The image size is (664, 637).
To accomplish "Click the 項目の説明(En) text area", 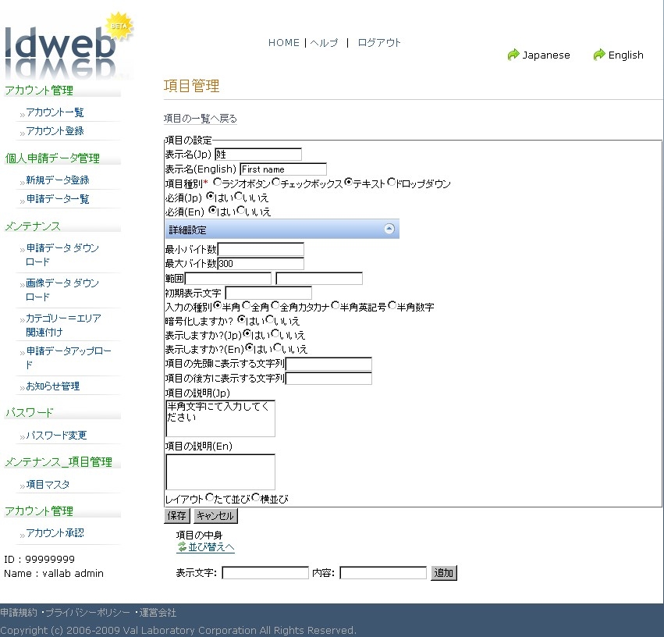I will (x=220, y=472).
